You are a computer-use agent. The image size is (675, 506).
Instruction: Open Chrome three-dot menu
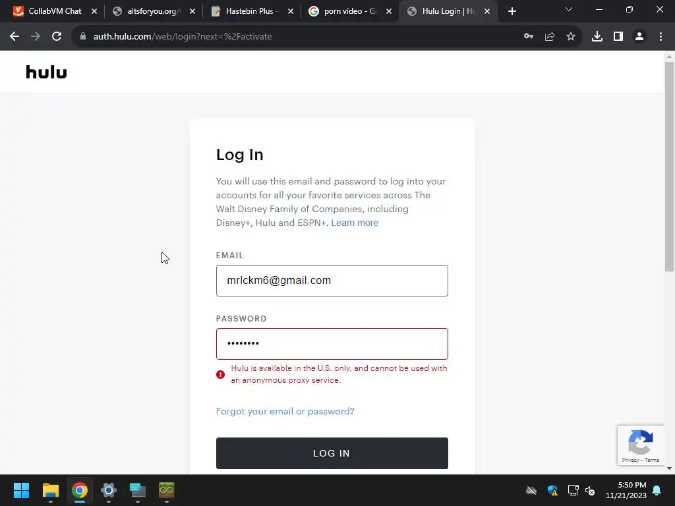(660, 37)
